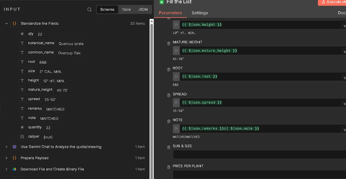Click the fx icon of the $json.height expression
346x179 pixels.
point(176,25)
